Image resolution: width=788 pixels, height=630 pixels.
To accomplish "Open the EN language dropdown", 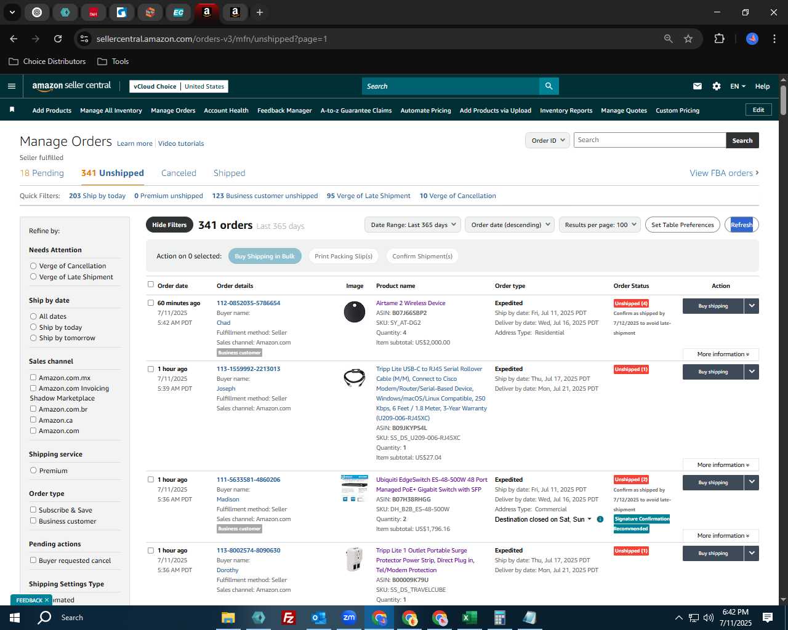I will pyautogui.click(x=738, y=86).
